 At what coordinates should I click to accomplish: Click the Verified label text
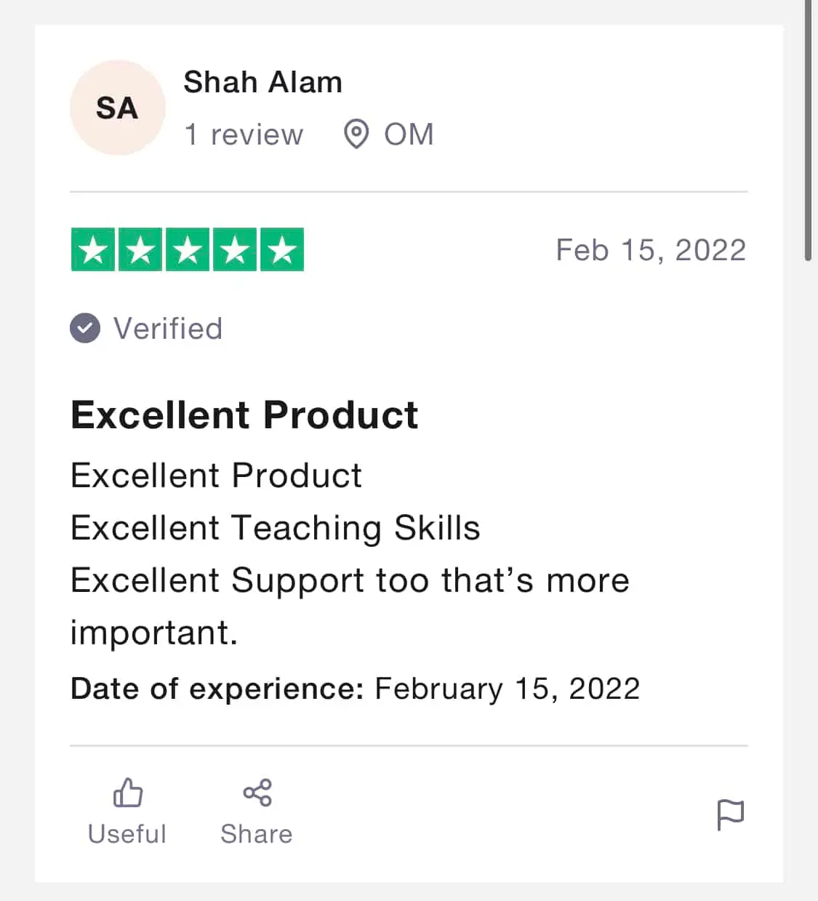point(168,329)
